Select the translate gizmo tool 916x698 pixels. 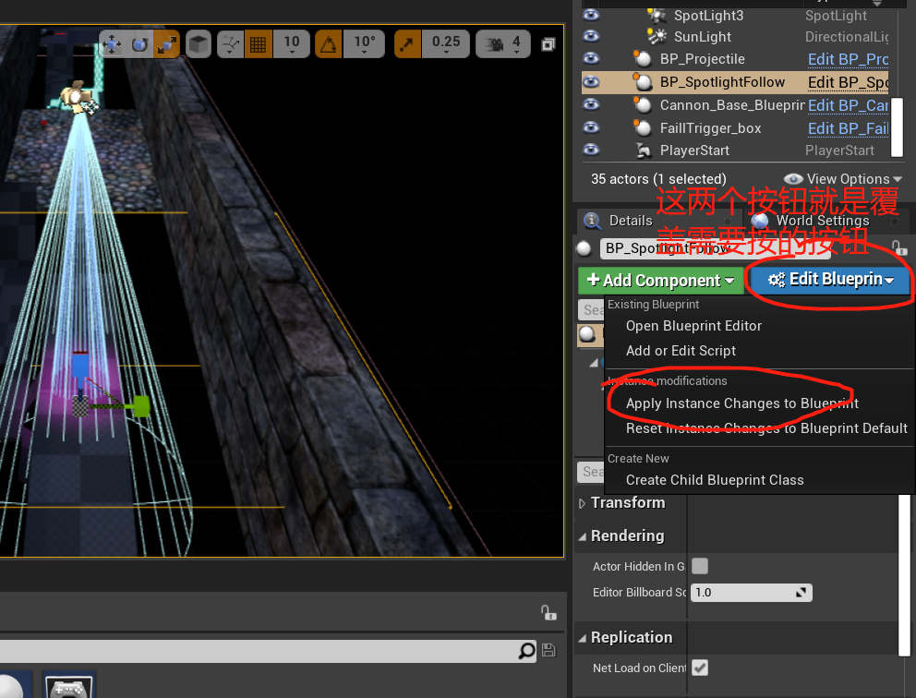(111, 43)
